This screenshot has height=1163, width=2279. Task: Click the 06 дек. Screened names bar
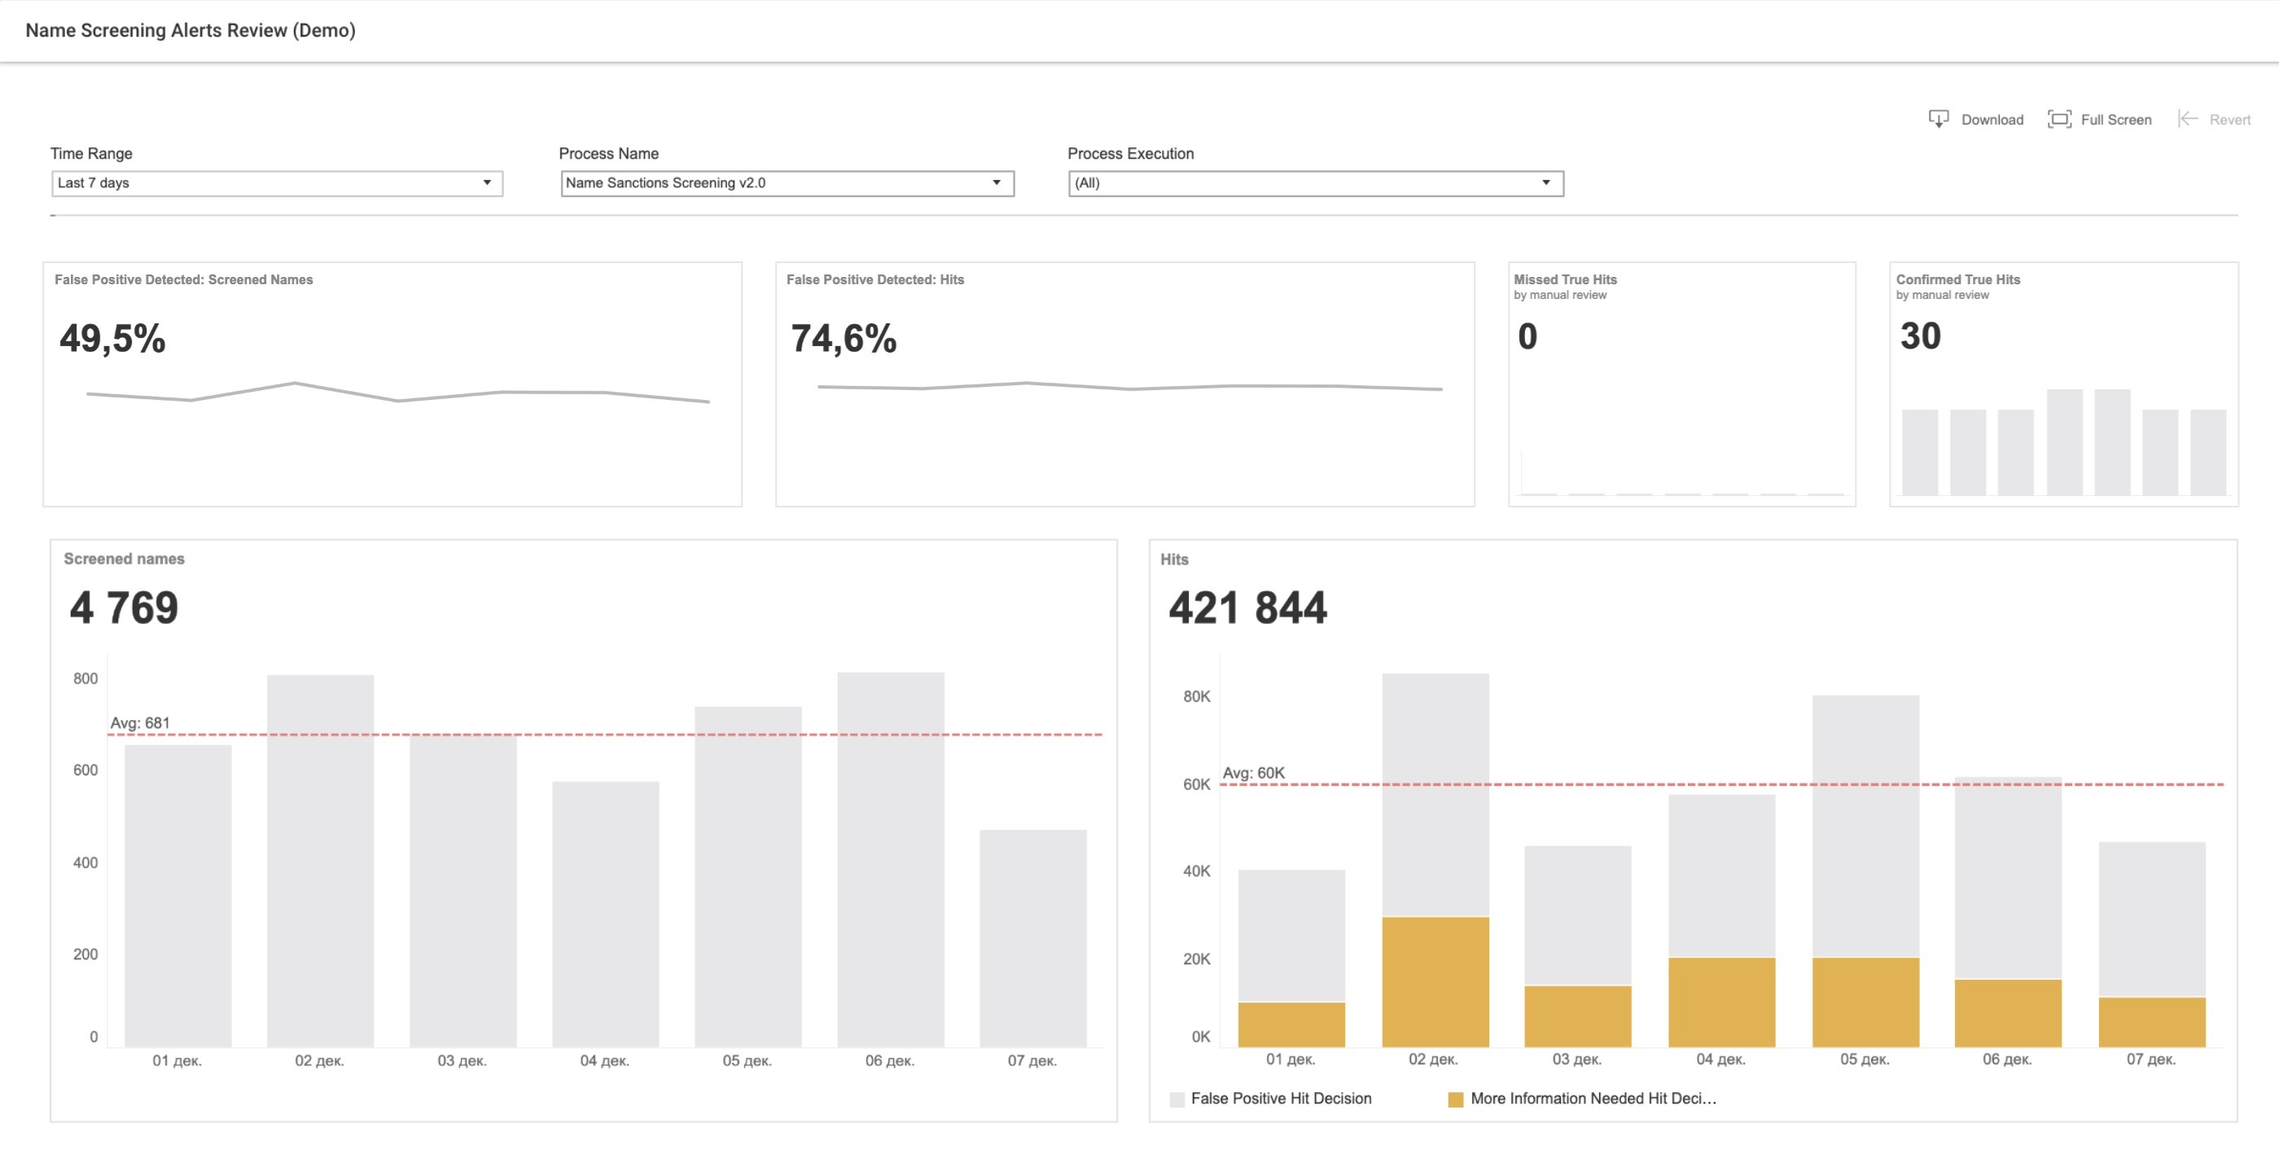click(x=891, y=859)
